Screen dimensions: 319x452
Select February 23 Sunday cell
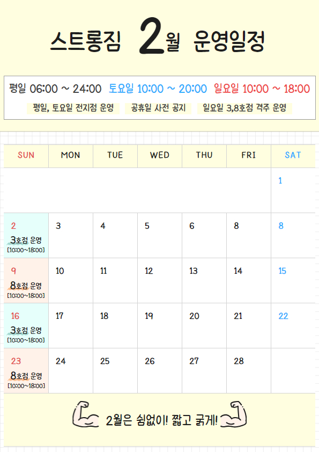coord(26,371)
